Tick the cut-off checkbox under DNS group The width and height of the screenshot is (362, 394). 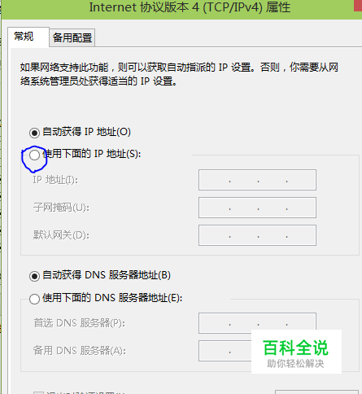tap(38, 392)
